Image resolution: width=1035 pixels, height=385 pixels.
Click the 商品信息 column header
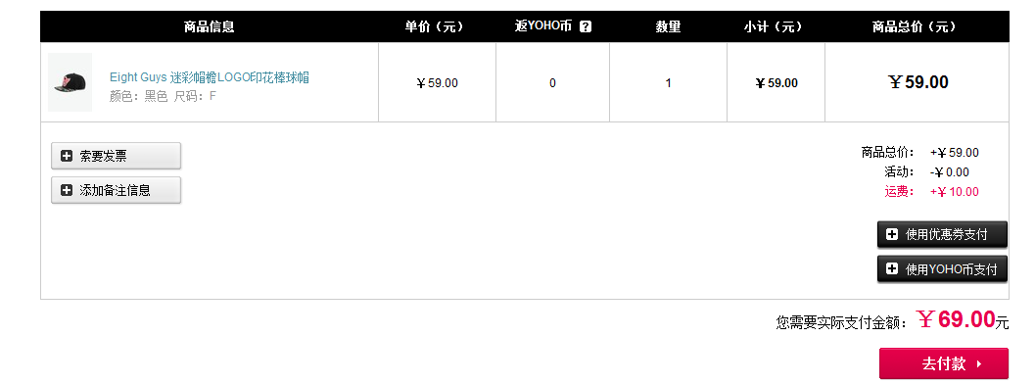[210, 27]
